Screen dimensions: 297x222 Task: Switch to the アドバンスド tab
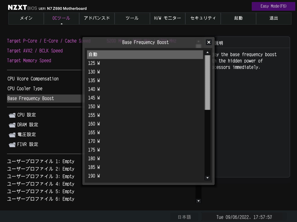point(97,18)
